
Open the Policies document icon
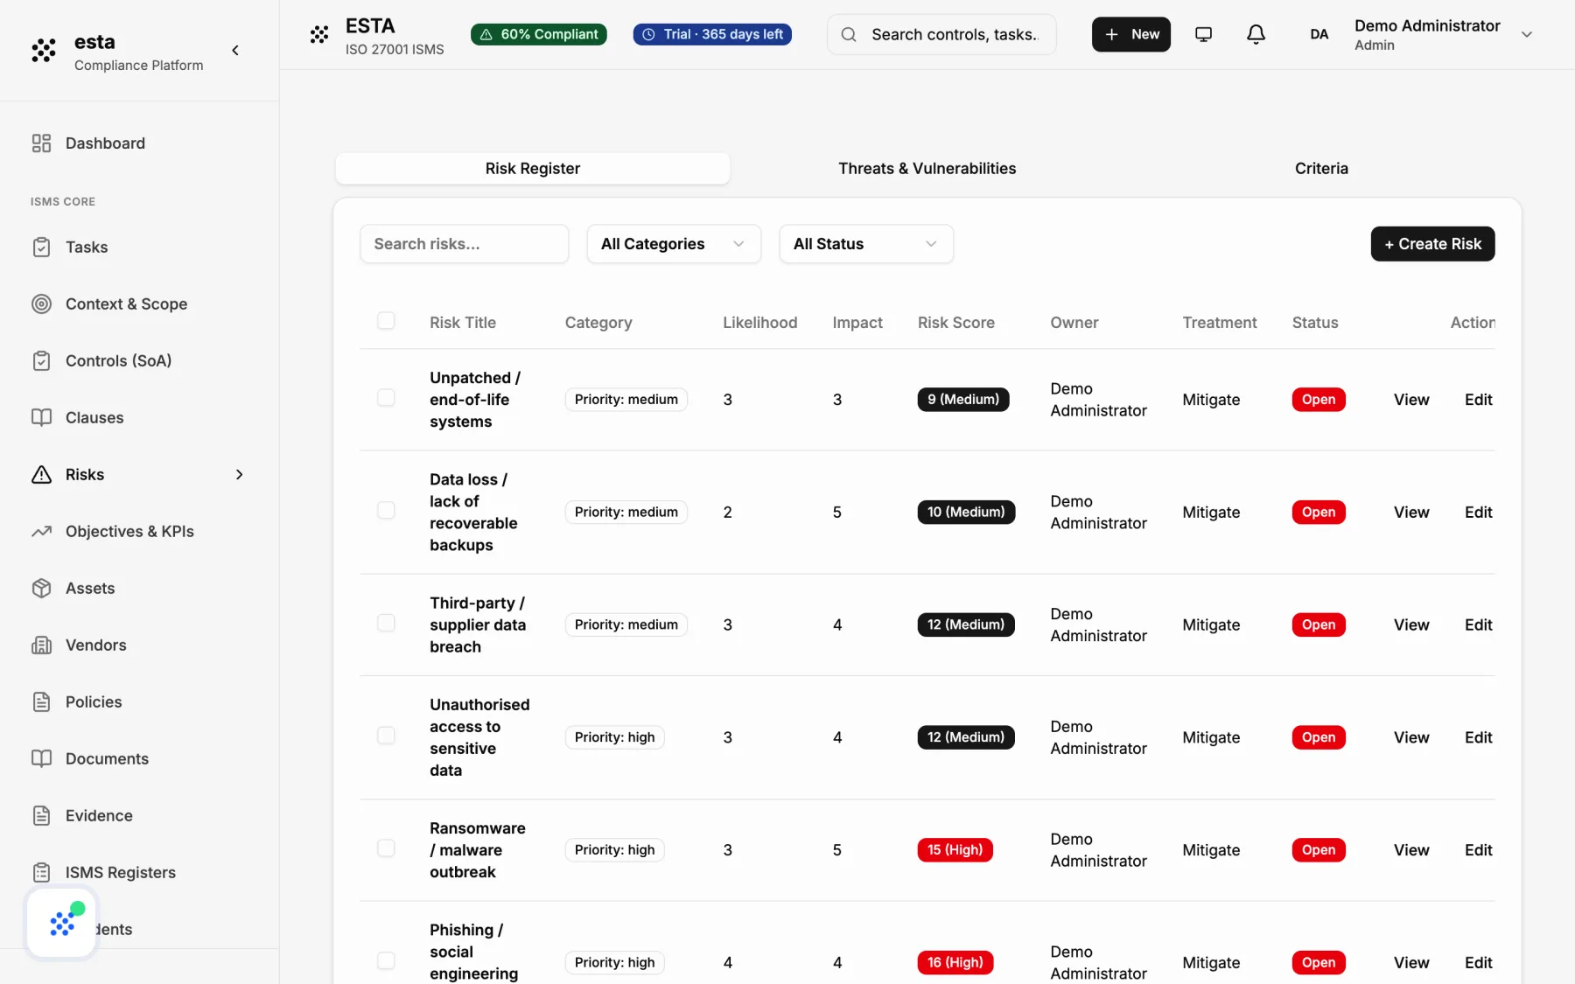pyautogui.click(x=41, y=702)
